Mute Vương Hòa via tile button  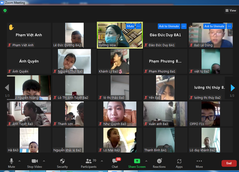point(130,26)
